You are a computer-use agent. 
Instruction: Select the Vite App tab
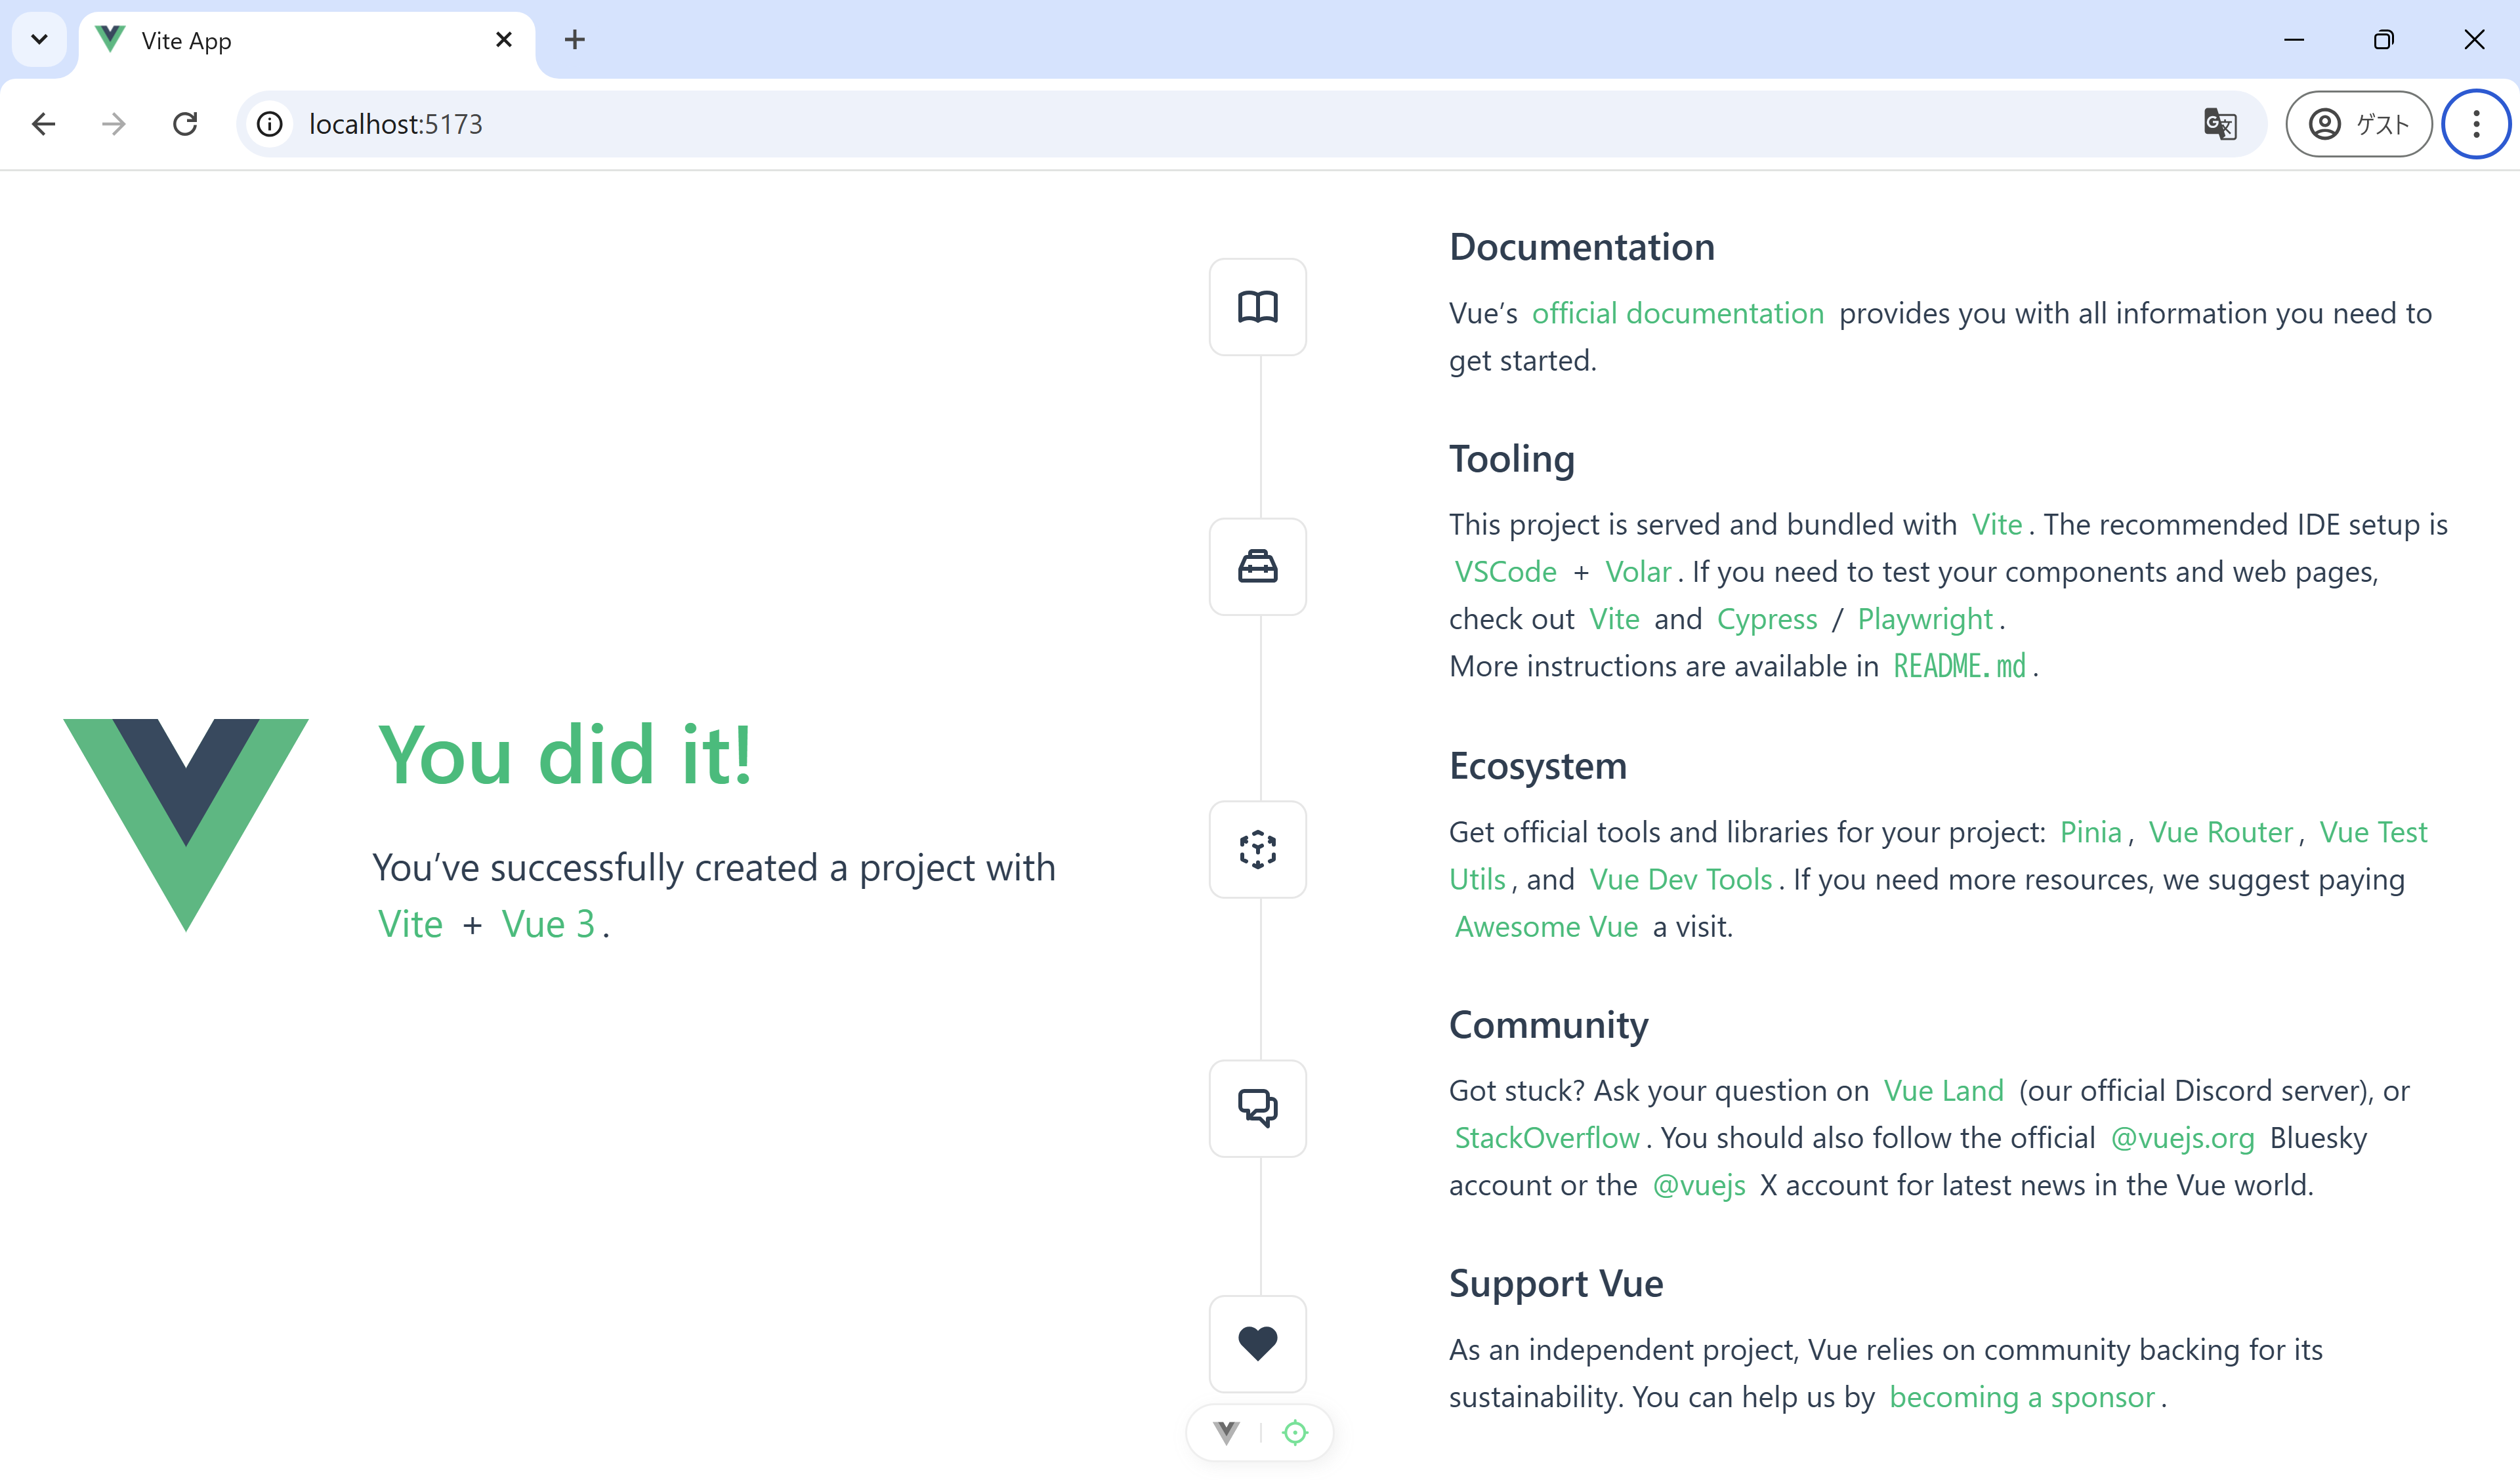pyautogui.click(x=307, y=41)
